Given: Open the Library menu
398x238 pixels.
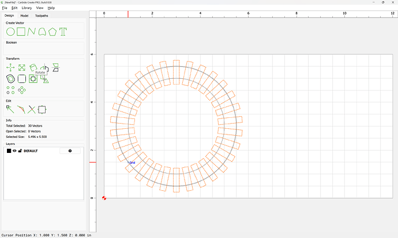Looking at the screenshot, I should point(27,8).
